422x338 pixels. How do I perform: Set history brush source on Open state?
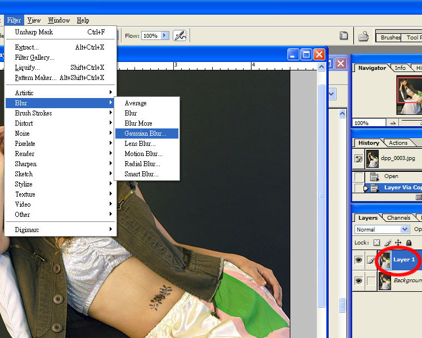tap(359, 177)
